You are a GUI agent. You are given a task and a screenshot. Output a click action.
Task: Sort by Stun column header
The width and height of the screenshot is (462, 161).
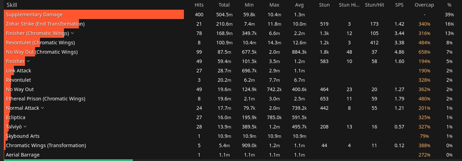pos(324,5)
